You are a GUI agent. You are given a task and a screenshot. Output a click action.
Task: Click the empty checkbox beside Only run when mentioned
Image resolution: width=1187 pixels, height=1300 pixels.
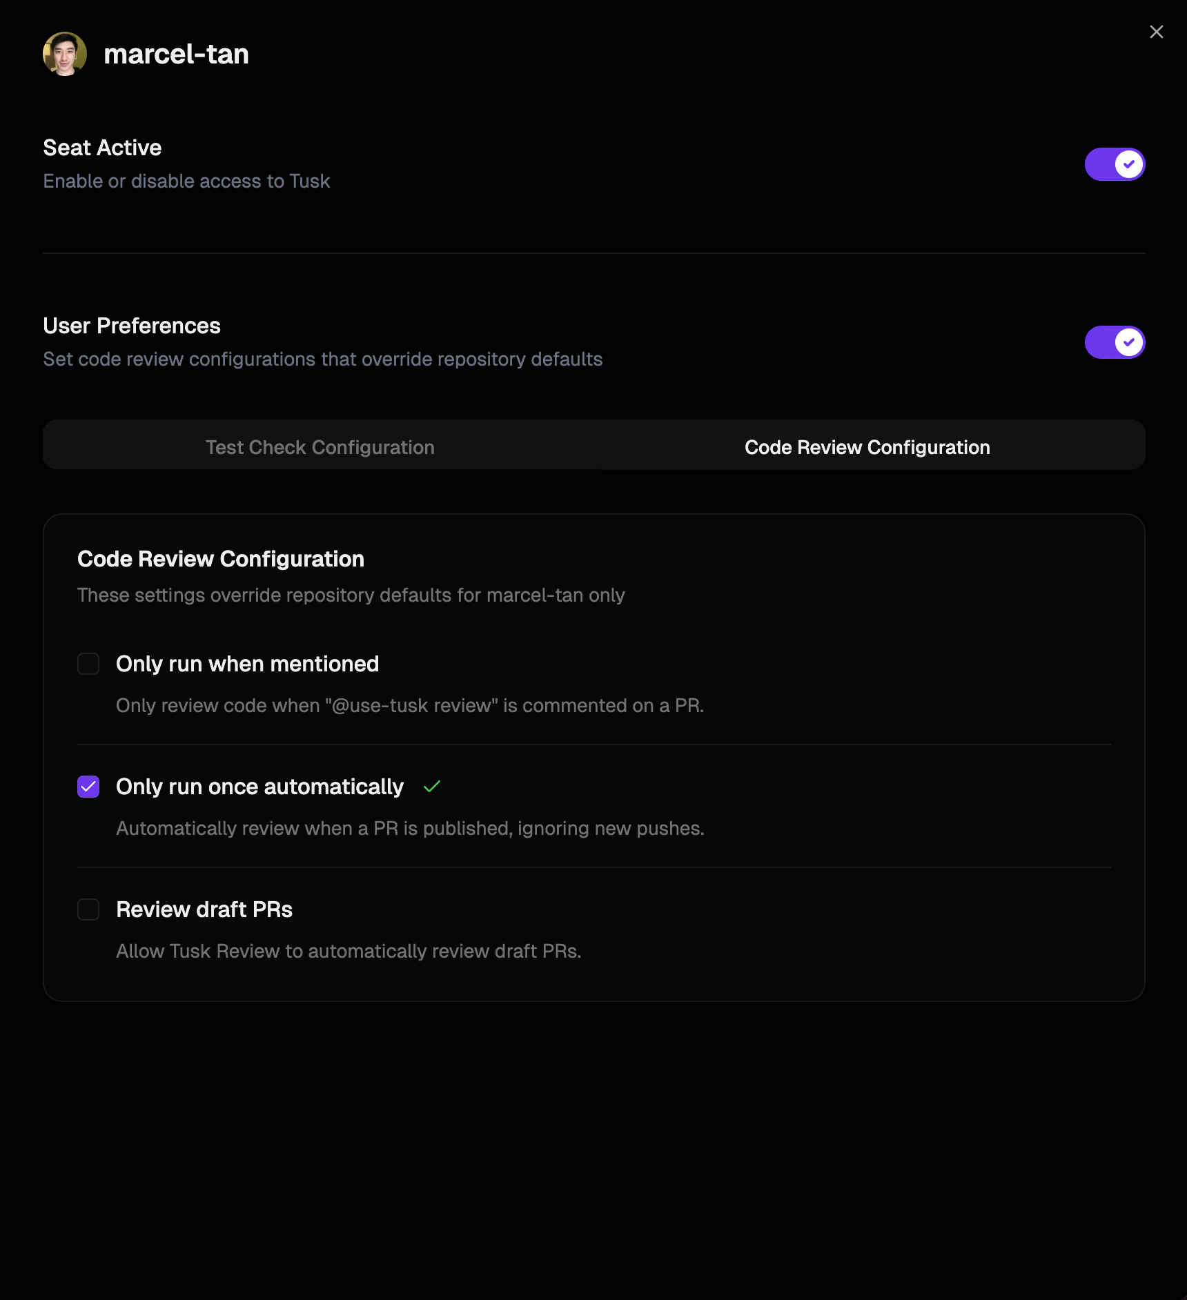click(x=88, y=664)
